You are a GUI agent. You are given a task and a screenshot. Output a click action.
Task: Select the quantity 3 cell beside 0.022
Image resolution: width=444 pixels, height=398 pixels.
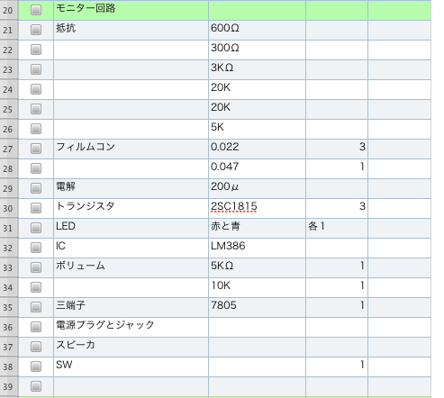point(337,149)
